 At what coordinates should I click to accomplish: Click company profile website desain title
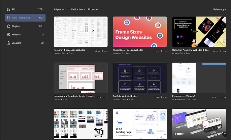pos(74,96)
